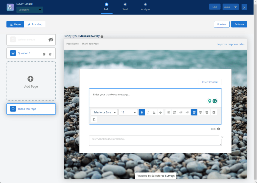Center align the message text
Screen dimensions: 257x183
pos(201,112)
